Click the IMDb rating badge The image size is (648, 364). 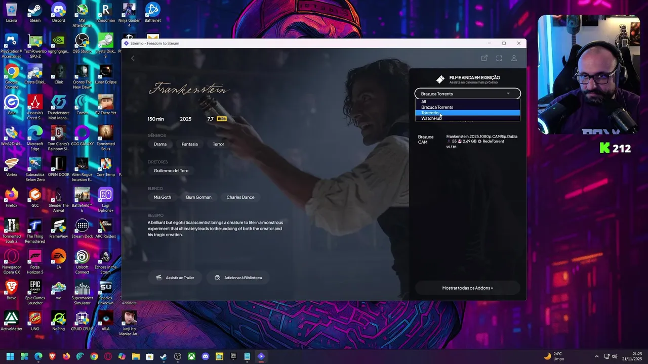tap(221, 119)
